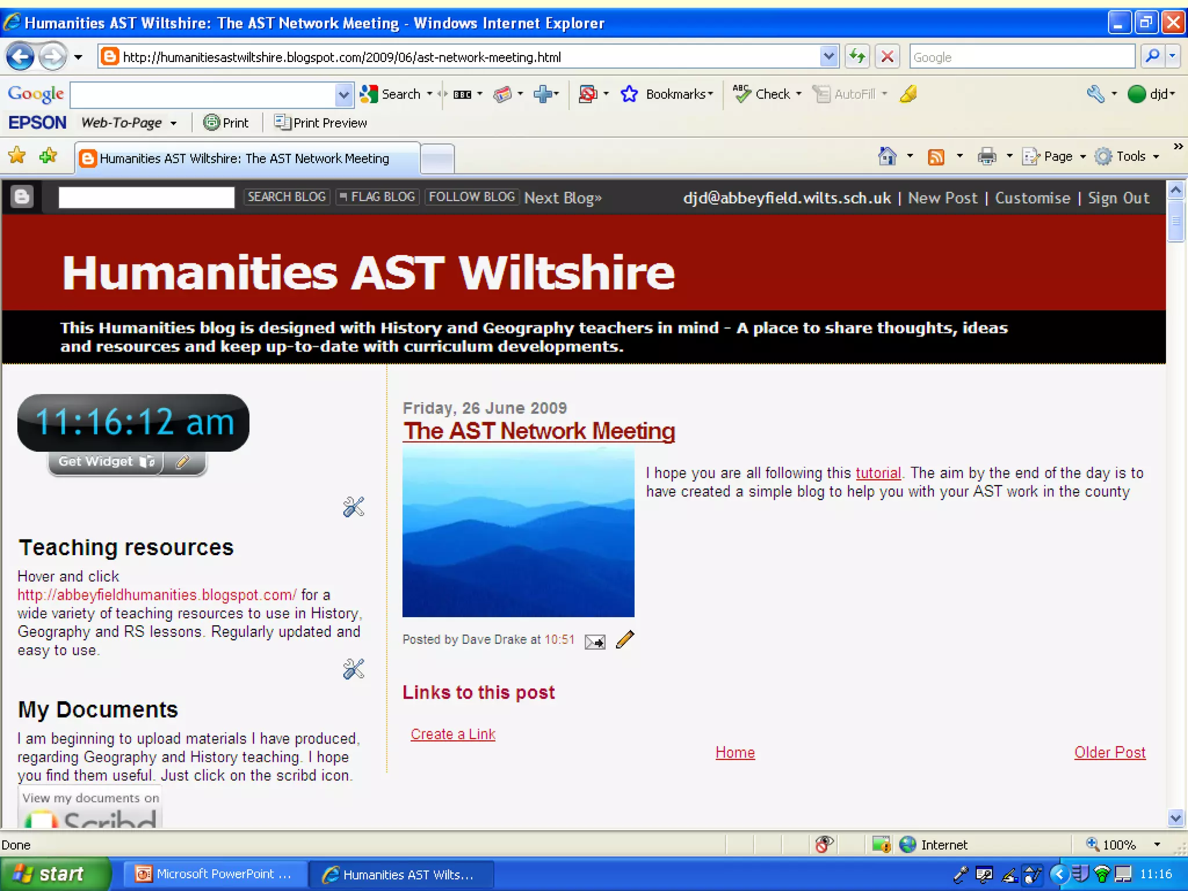Open the RSS feeds icon
Screen dimensions: 1188x891
[936, 157]
